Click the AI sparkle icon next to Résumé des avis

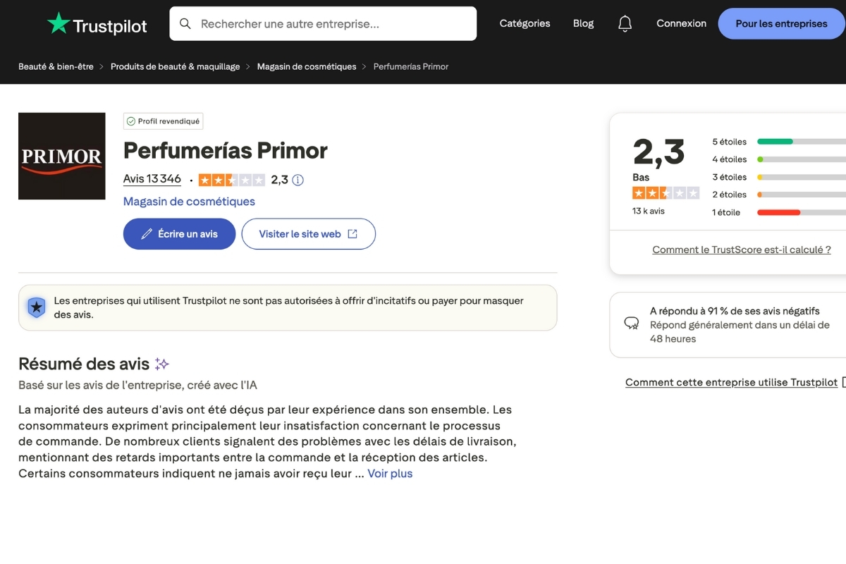coord(161,362)
